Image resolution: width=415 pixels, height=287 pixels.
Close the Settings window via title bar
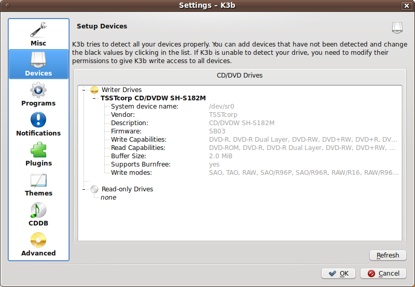pyautogui.click(x=406, y=5)
